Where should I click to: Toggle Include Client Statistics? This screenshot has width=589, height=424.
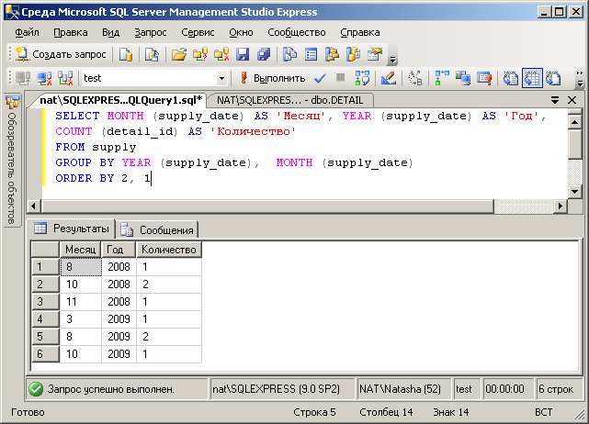tap(463, 78)
